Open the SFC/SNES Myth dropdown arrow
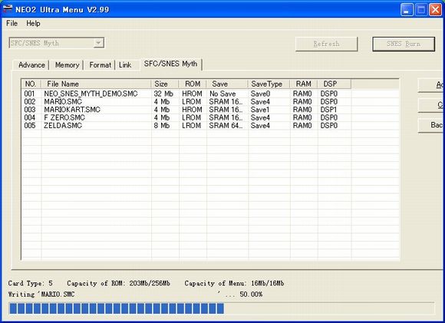Screen dimensions: 445x323 click(x=98, y=43)
